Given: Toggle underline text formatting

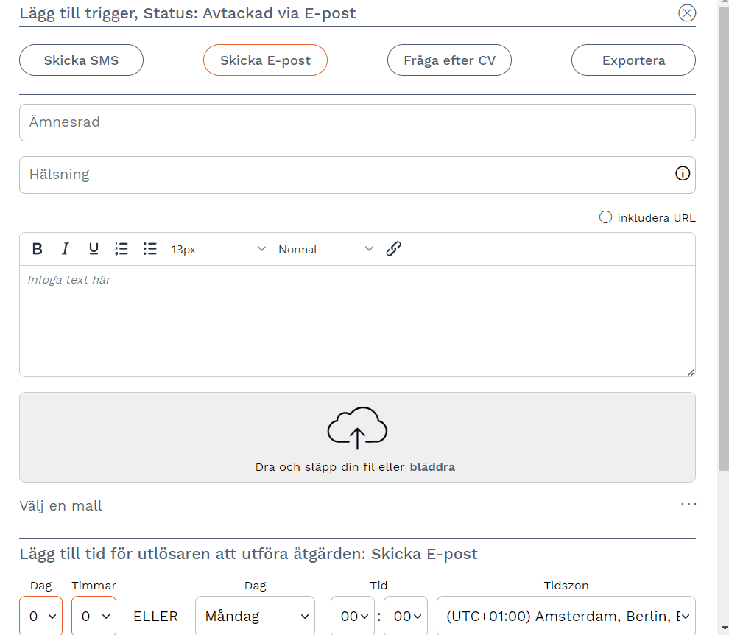Looking at the screenshot, I should [x=94, y=249].
